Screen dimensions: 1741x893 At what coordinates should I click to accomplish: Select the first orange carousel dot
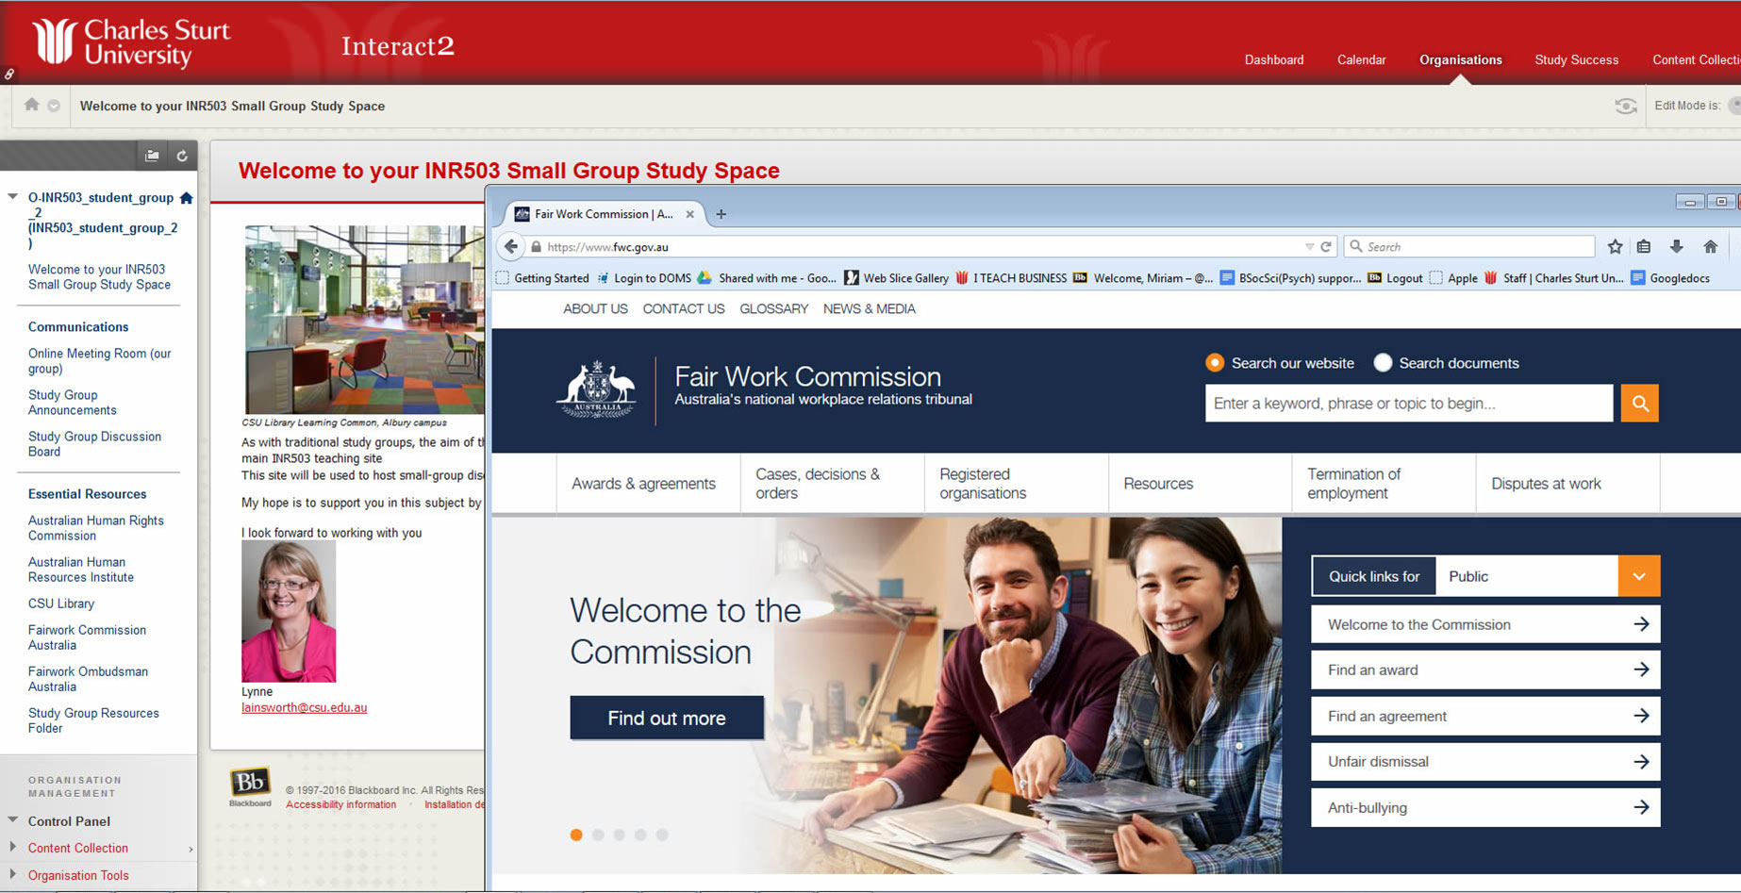[576, 835]
